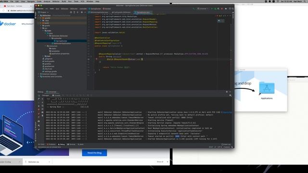
Task: Select the Debugger tab in Debug panel
Action: pyautogui.click(x=45, y=95)
